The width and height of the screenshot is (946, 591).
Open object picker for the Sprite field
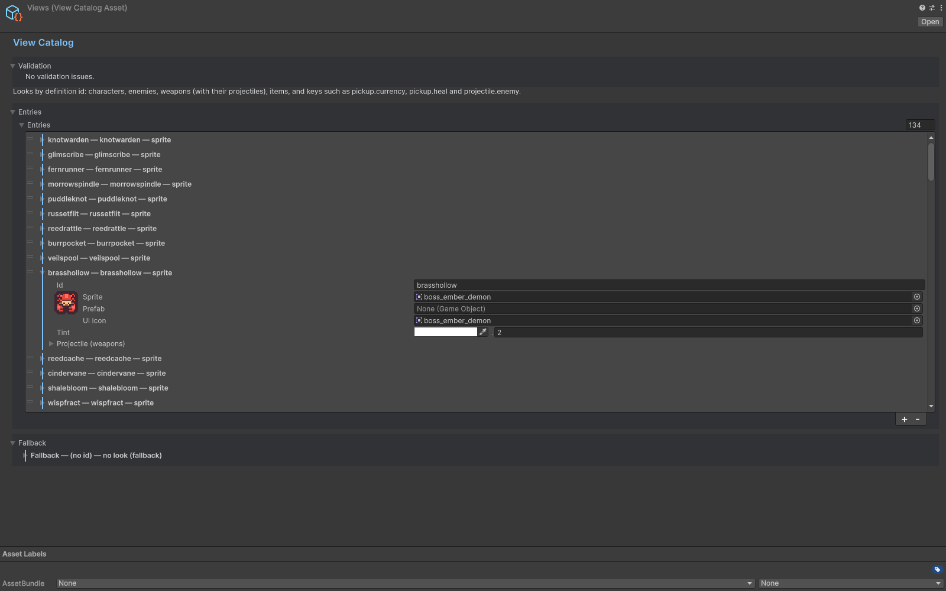coord(917,297)
